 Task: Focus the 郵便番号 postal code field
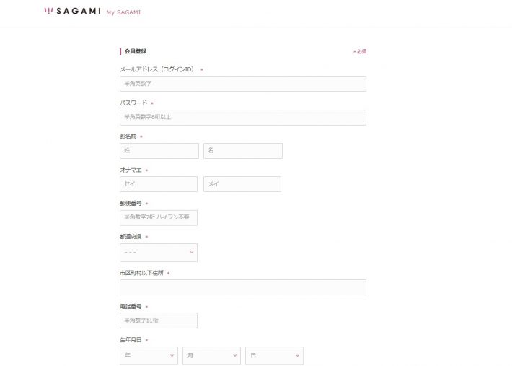click(x=158, y=217)
